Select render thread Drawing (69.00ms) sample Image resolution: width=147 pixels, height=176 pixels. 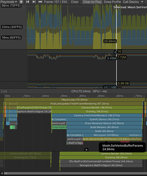click(103, 157)
